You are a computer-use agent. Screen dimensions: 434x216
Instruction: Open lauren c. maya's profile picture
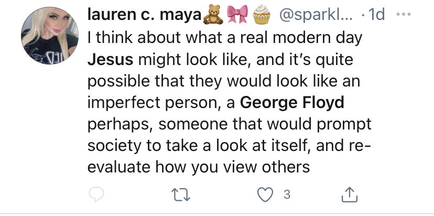pos(50,36)
